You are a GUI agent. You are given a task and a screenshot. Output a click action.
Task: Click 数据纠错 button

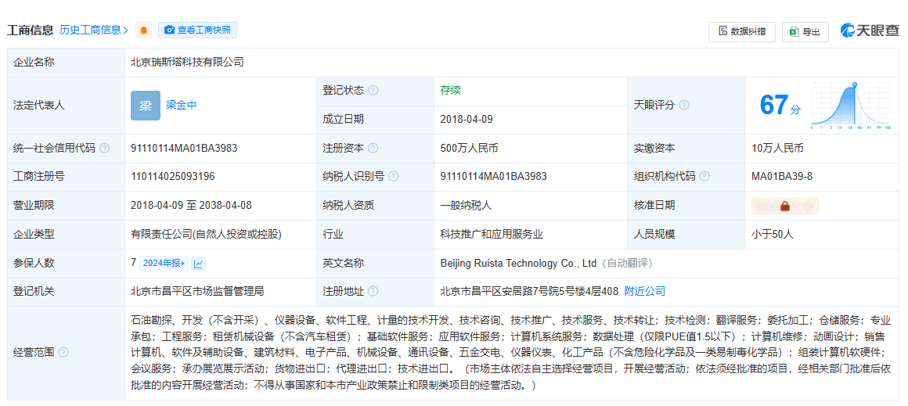(742, 32)
